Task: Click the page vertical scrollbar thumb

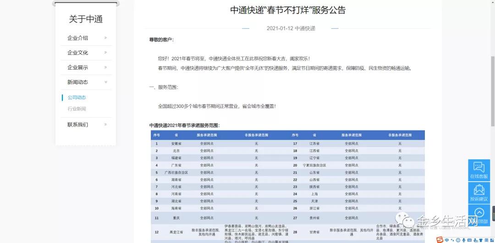Action: (x=493, y=92)
